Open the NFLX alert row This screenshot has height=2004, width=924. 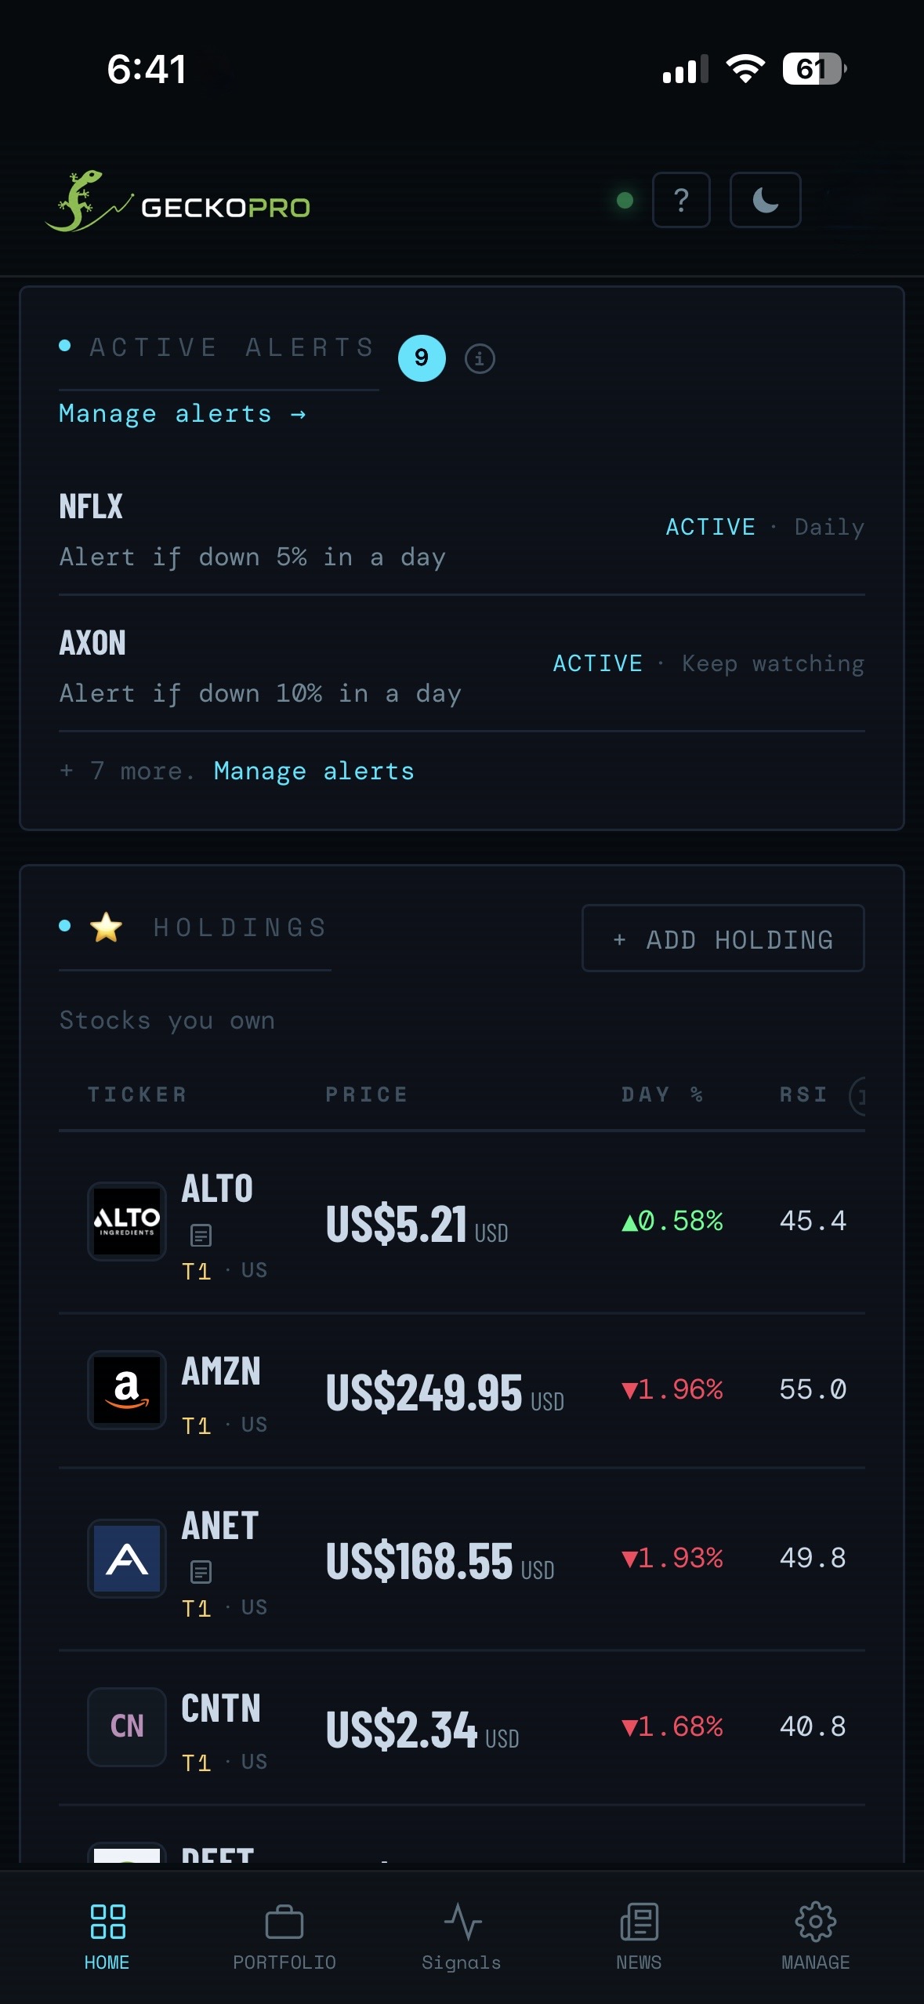tap(462, 529)
